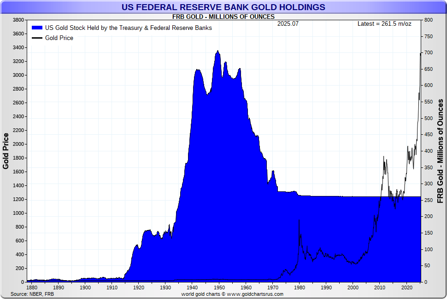Click the '600' right axis ounces label
Screen dimensions: 447x299
(x=429, y=86)
